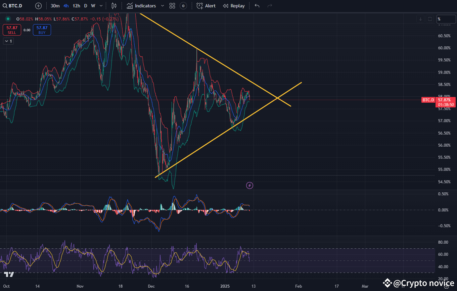The height and width of the screenshot is (291, 457).
Task: Toggle the percent scale mode button
Action: [x=446, y=19]
